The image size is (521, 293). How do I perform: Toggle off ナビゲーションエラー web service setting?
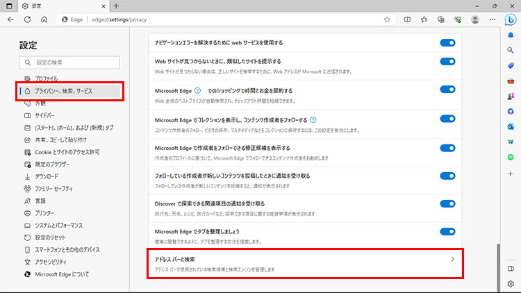[447, 43]
